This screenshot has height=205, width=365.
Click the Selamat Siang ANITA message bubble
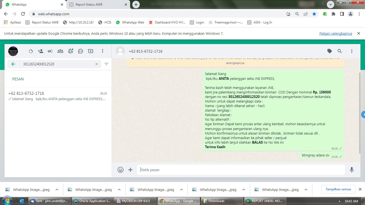pyautogui.click(x=273, y=111)
